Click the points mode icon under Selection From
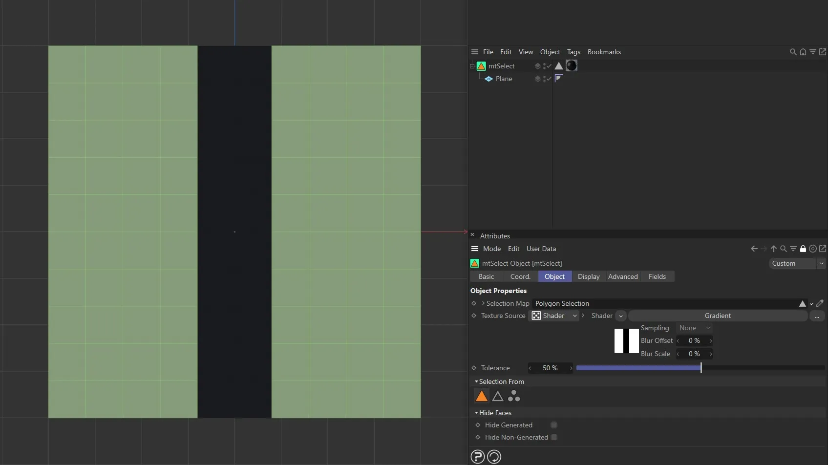The height and width of the screenshot is (465, 828). click(514, 396)
